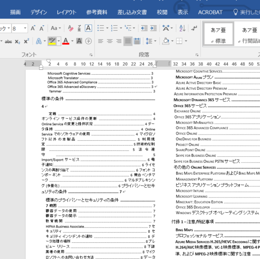Clear all formatting with the eraser icon
This screenshot has height=259, width=260.
click(71, 28)
